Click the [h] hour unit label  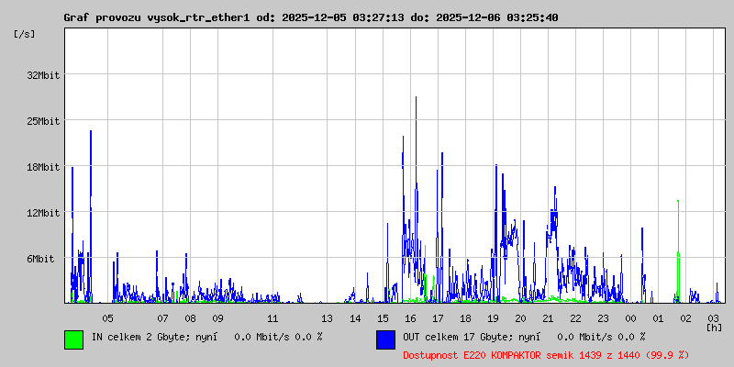pos(714,328)
